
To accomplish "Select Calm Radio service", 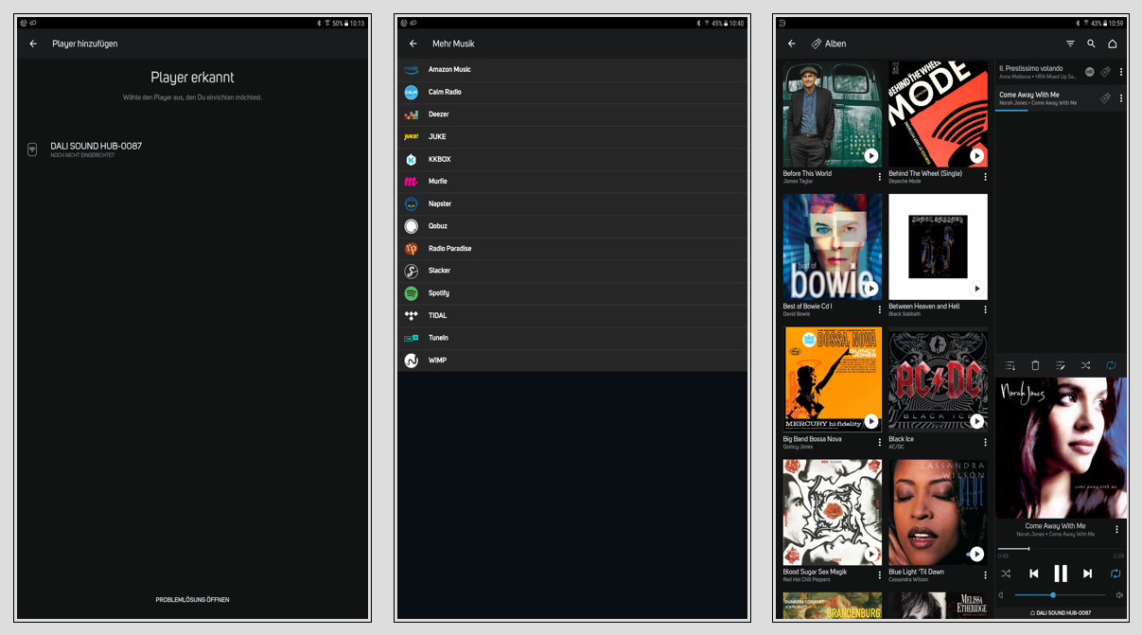I will click(x=572, y=92).
